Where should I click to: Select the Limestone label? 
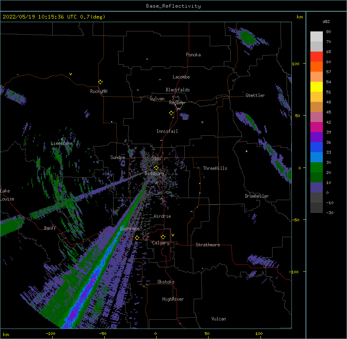(x=62, y=143)
